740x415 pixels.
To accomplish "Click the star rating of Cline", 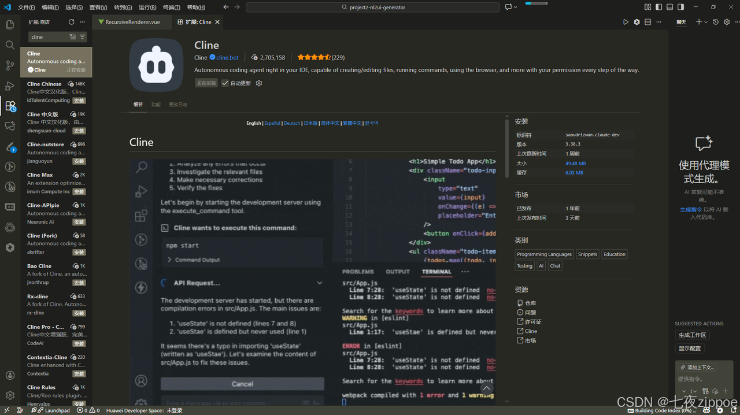I will [314, 58].
